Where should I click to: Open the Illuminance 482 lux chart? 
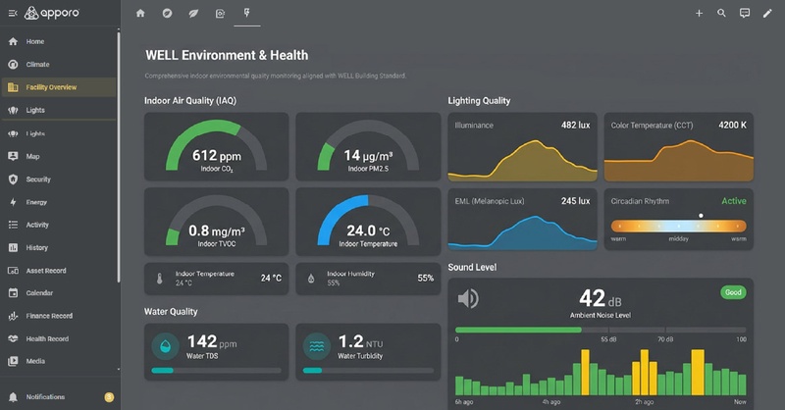(x=522, y=146)
